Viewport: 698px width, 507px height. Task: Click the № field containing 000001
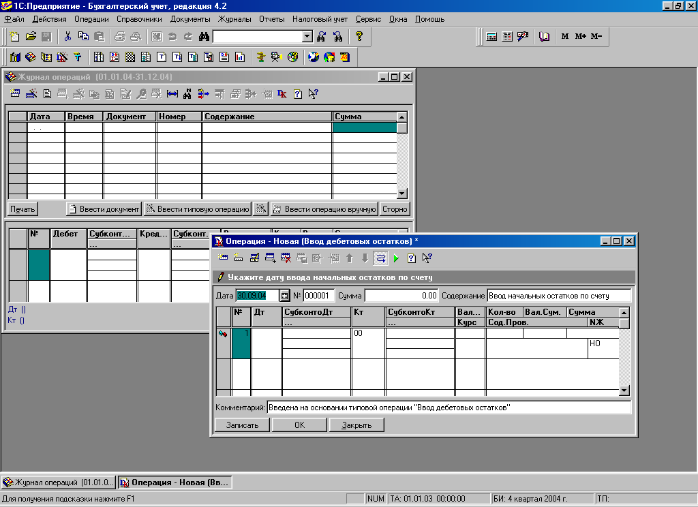(318, 296)
